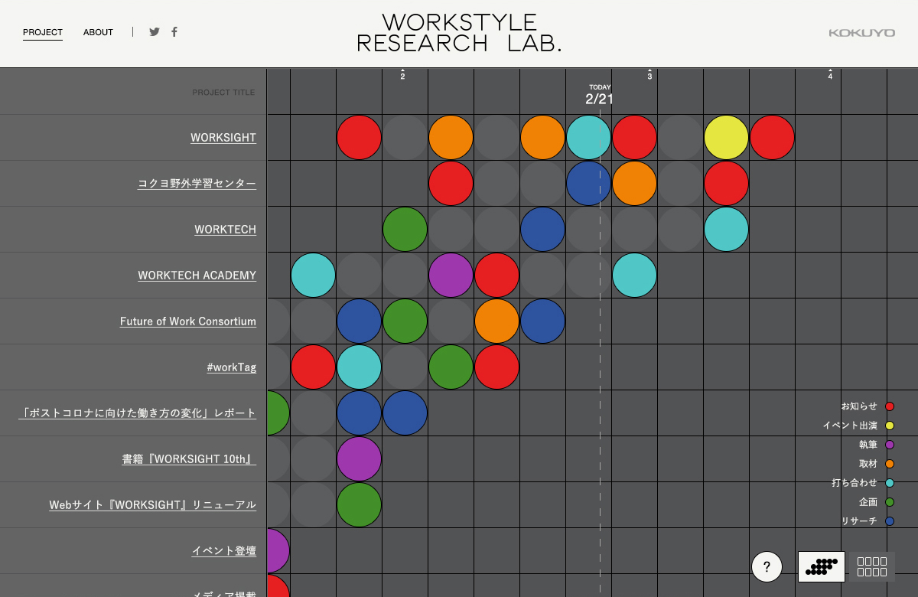Go to the ABOUT page
The image size is (918, 597).
98,32
